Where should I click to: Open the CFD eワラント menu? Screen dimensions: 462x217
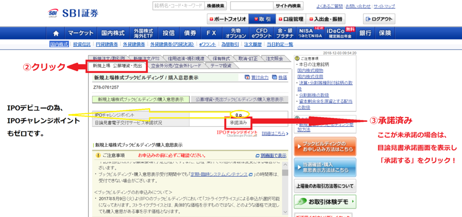click(x=261, y=33)
